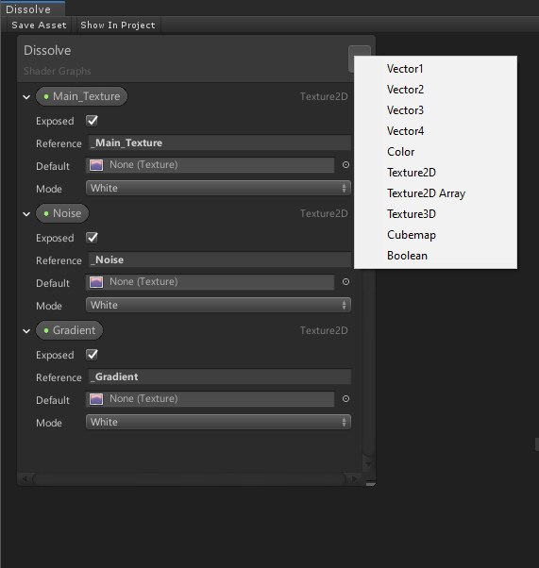Click the _Main_Texture reference field
Screen dimensions: 539x568
coord(220,142)
